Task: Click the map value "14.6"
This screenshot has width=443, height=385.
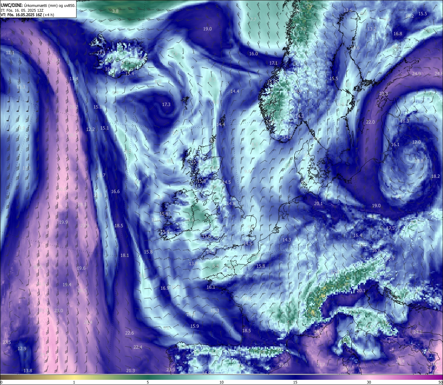Action: click(231, 204)
